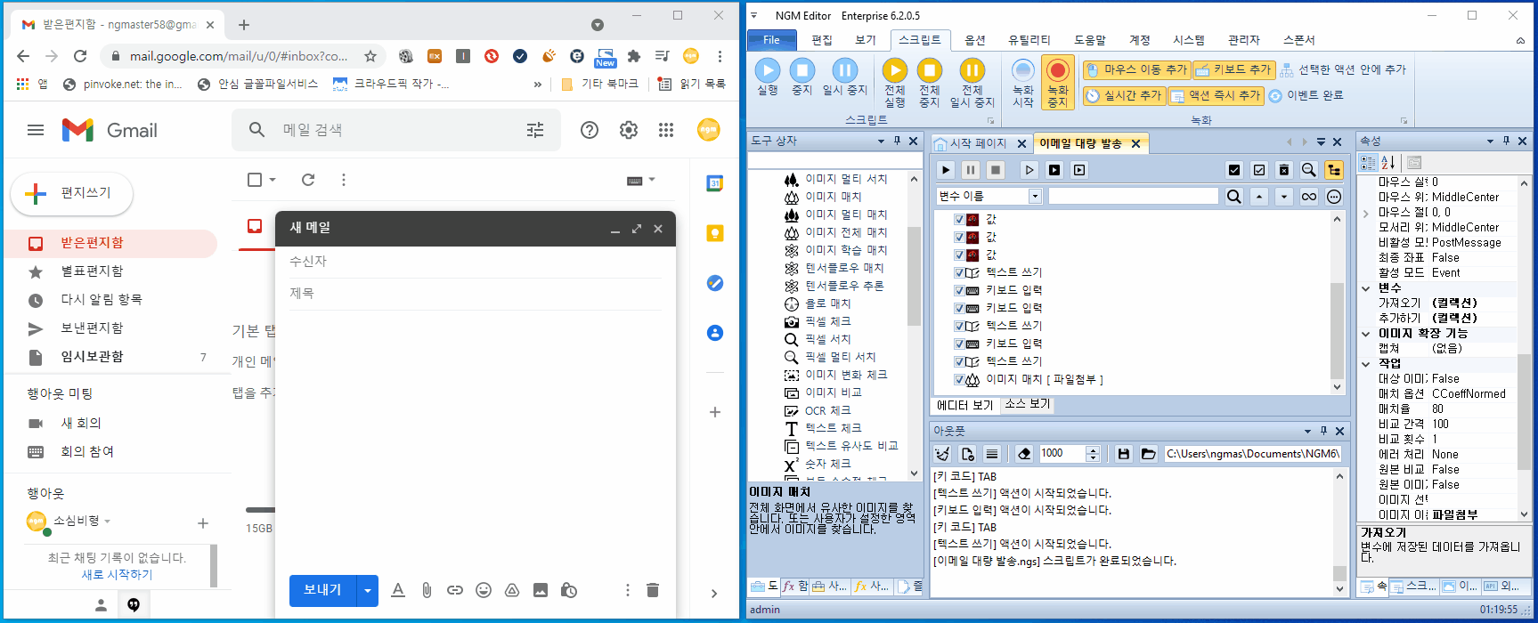Open 옵션 ribbon tab
Viewport: 1538px width, 623px height.
975,40
